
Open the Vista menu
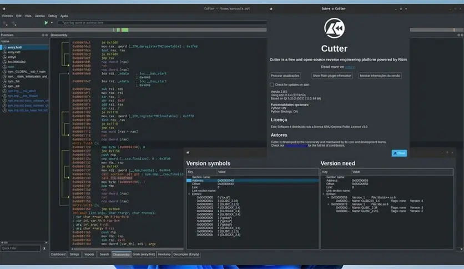point(28,16)
